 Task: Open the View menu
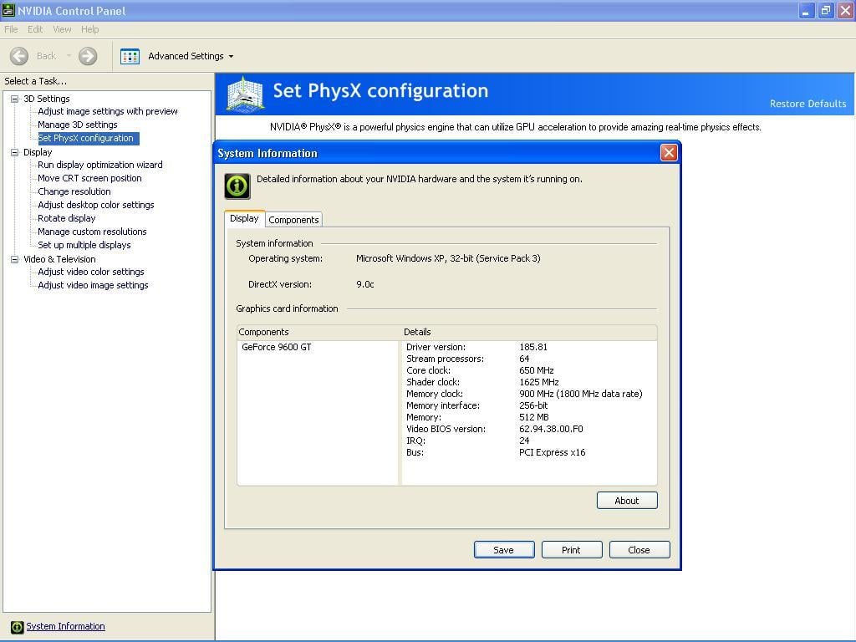click(x=62, y=29)
